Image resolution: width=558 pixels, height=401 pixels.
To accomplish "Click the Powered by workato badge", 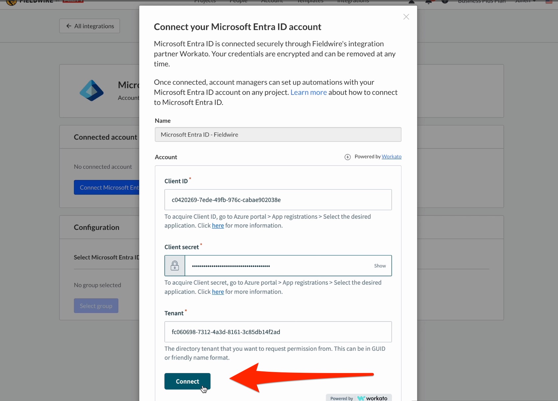I will point(359,398).
